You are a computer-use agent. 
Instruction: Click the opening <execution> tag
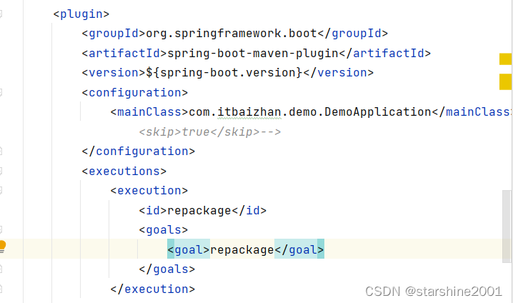(x=149, y=190)
